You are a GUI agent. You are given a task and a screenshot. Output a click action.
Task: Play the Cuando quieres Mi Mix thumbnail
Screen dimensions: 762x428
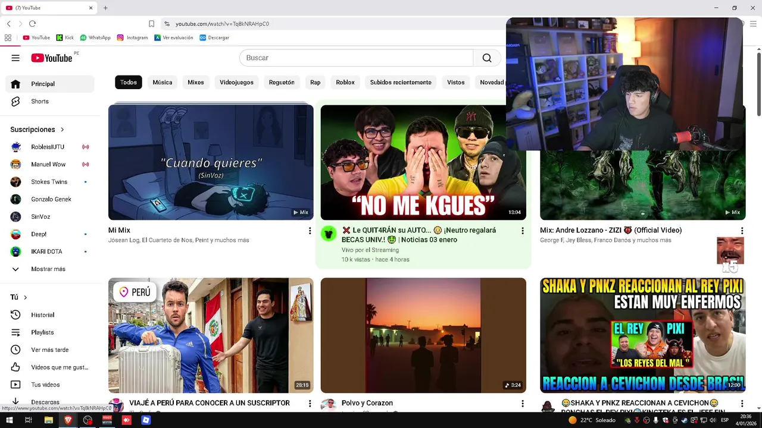211,162
